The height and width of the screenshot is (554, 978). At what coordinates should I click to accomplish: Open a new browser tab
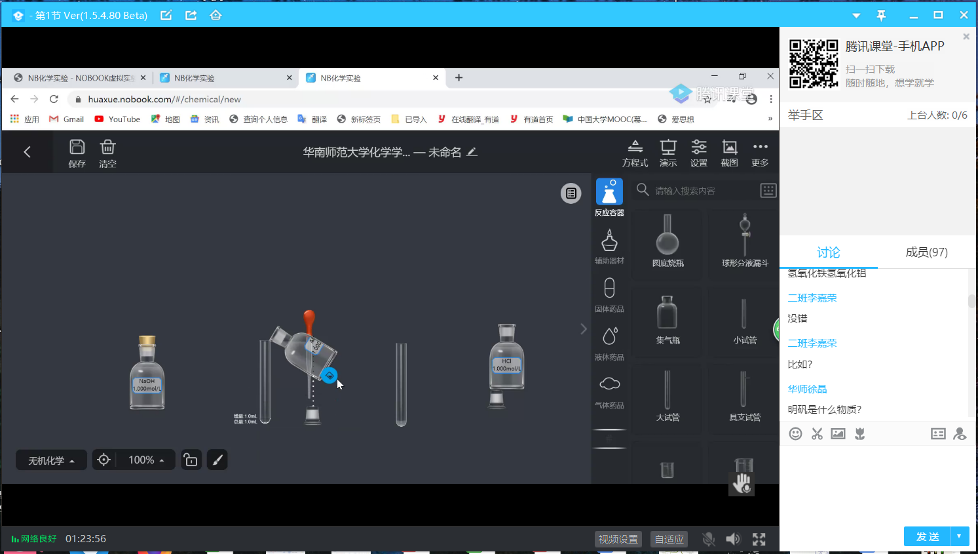[459, 77]
